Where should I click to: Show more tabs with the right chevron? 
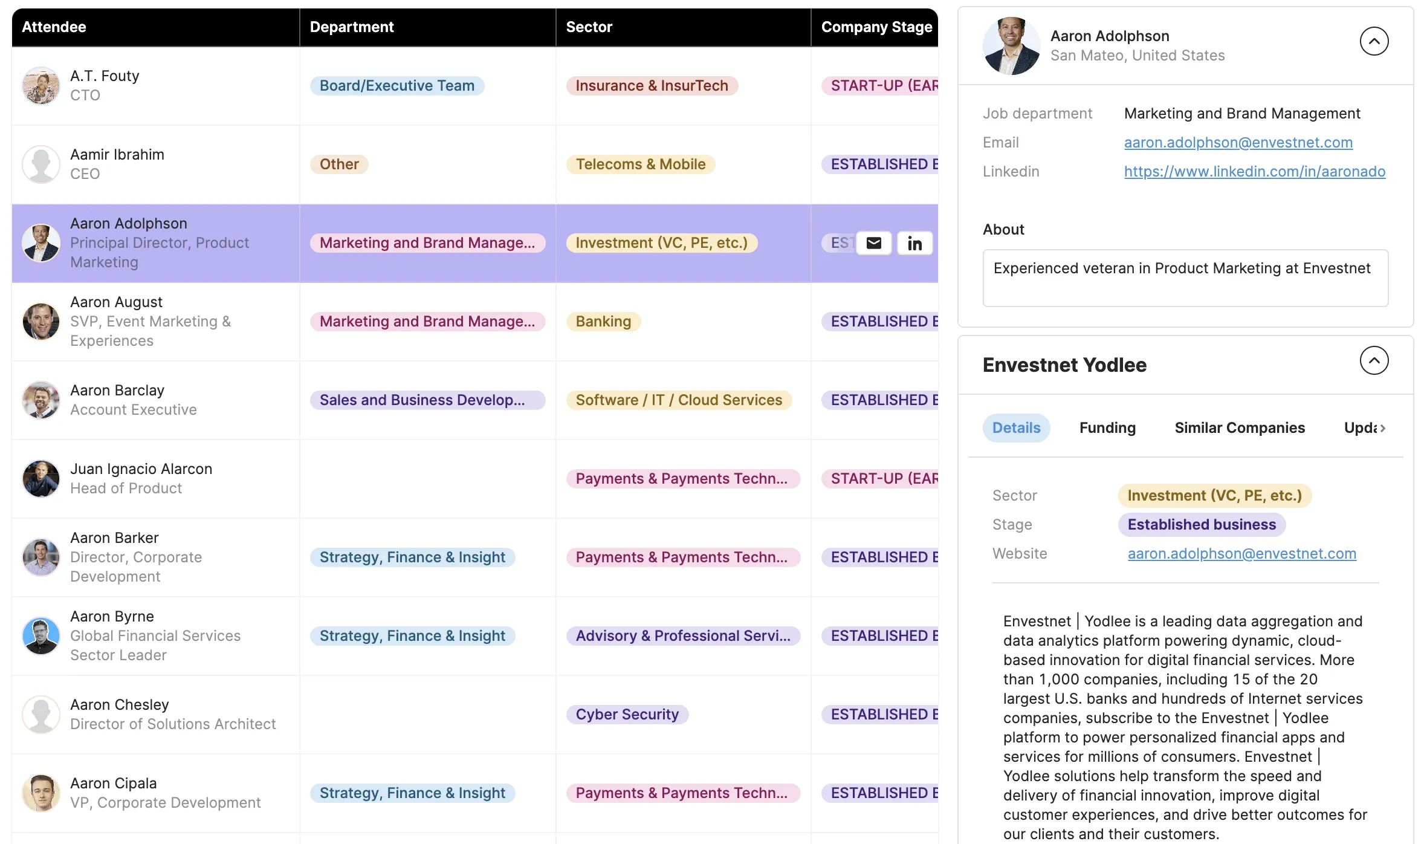[x=1382, y=428]
